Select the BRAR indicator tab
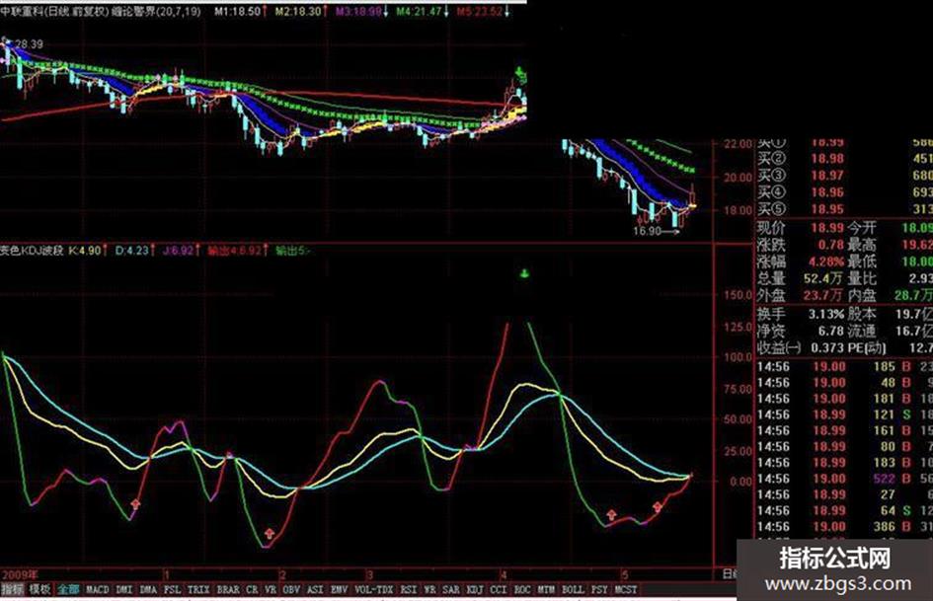Viewport: 933px width, 601px height. (228, 589)
